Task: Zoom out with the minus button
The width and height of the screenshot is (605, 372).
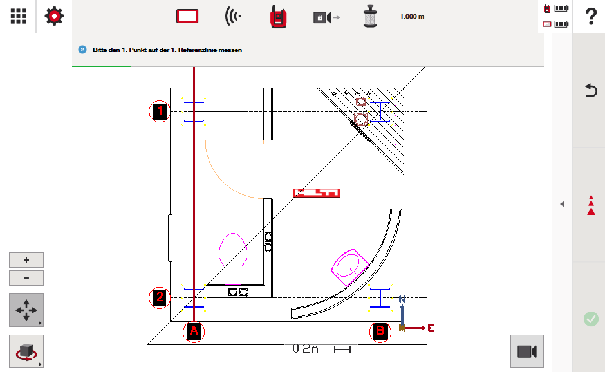Action: tap(26, 278)
